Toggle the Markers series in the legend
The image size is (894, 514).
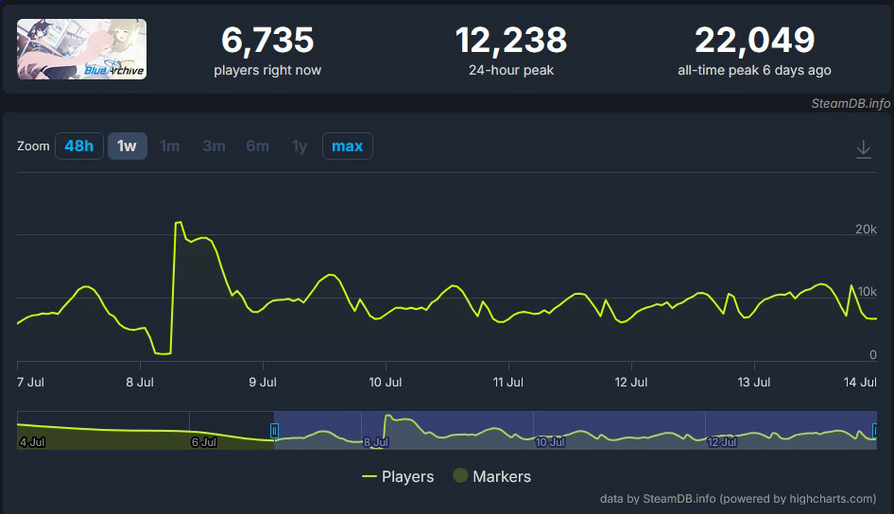(492, 476)
